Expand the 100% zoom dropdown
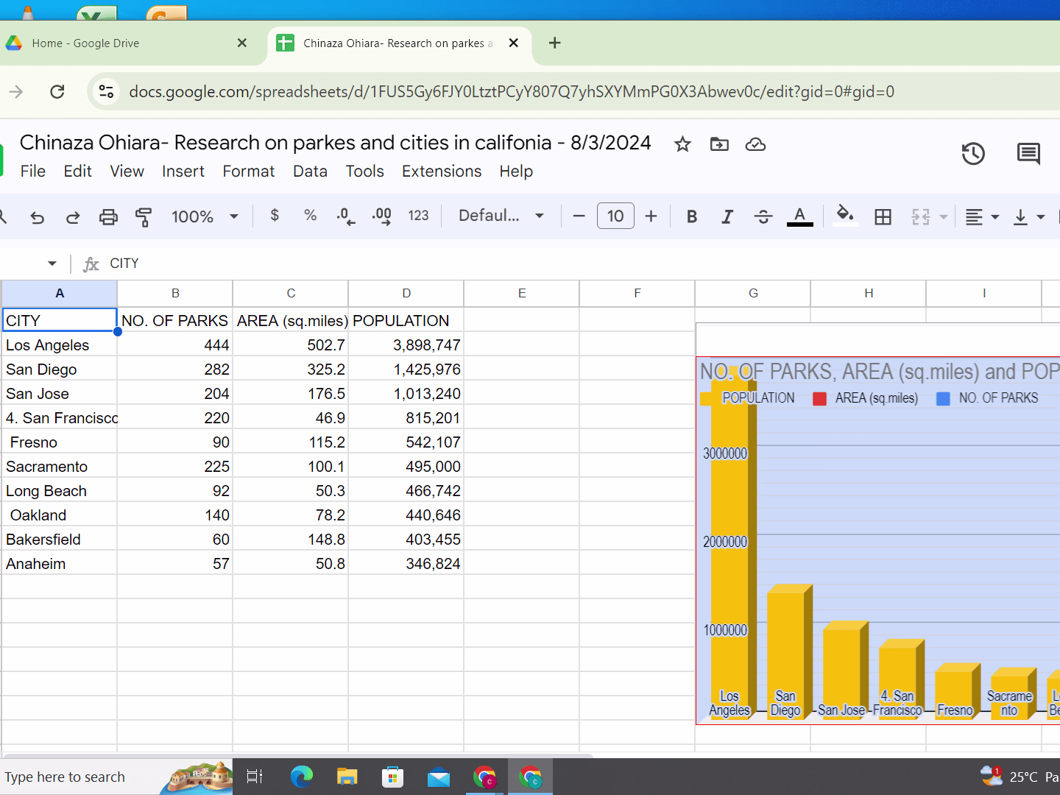Viewport: 1060px width, 795px height. tap(205, 216)
